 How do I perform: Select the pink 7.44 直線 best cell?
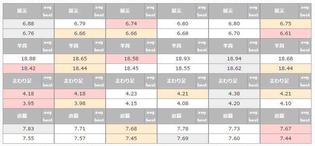[x=285, y=138]
